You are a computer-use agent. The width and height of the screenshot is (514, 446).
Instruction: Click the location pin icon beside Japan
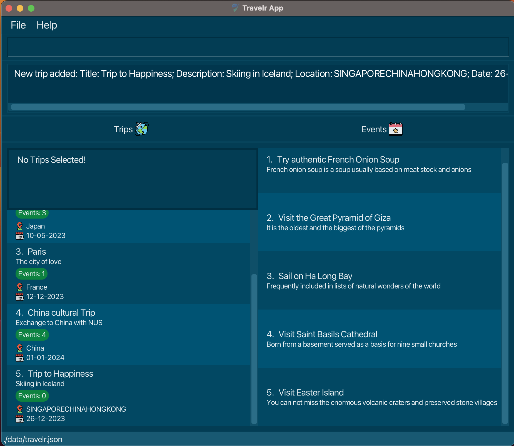pyautogui.click(x=20, y=226)
